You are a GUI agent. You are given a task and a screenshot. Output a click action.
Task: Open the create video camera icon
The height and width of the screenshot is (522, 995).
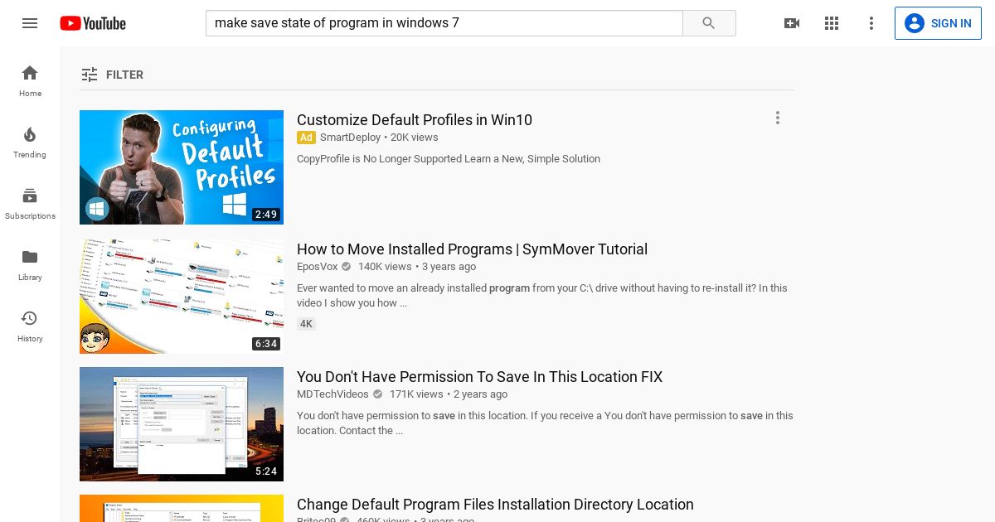[x=792, y=23]
